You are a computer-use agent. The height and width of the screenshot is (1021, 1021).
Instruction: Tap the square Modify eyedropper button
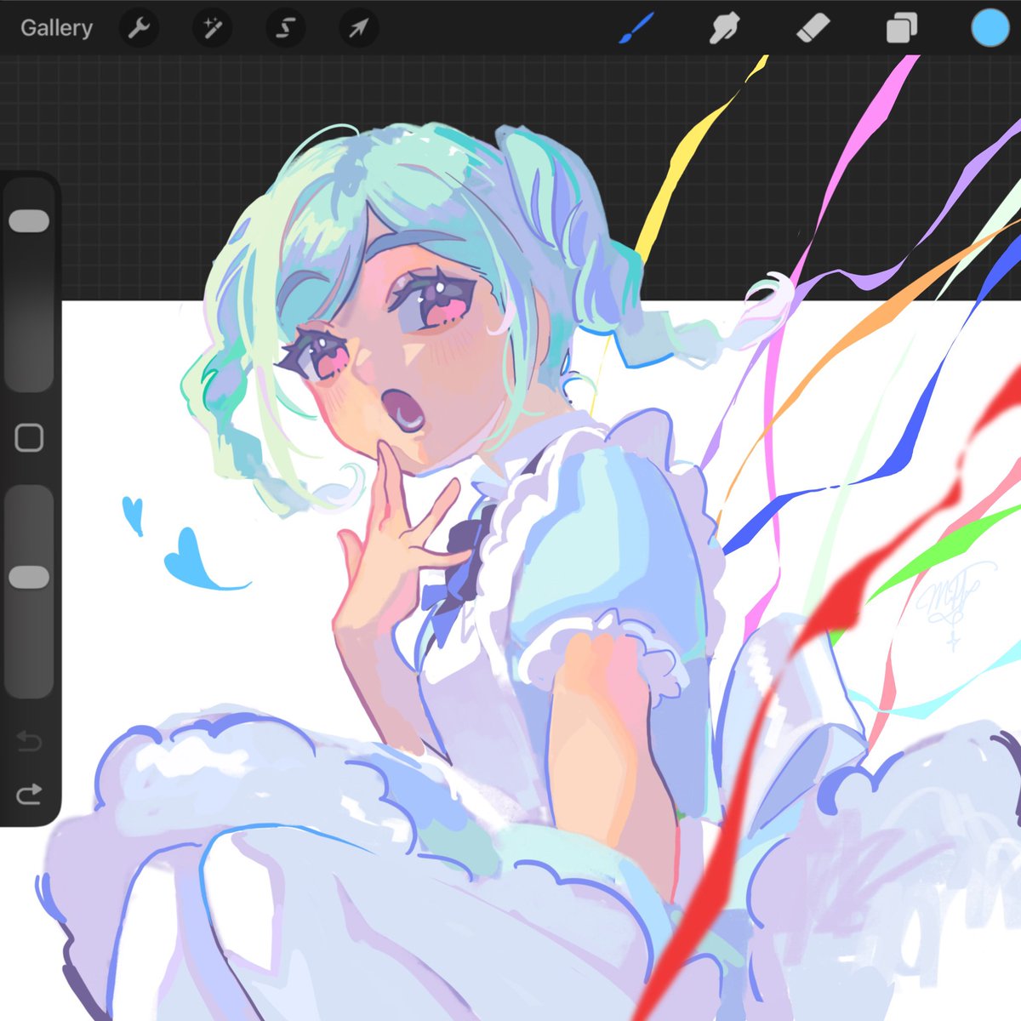click(x=29, y=438)
